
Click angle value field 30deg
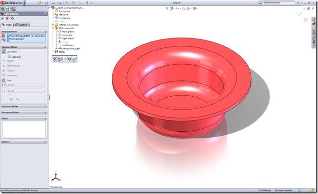click(x=25, y=91)
